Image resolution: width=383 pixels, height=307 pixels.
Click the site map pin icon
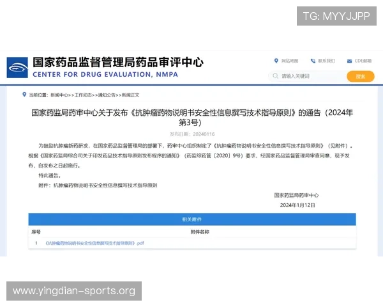[x=276, y=61]
